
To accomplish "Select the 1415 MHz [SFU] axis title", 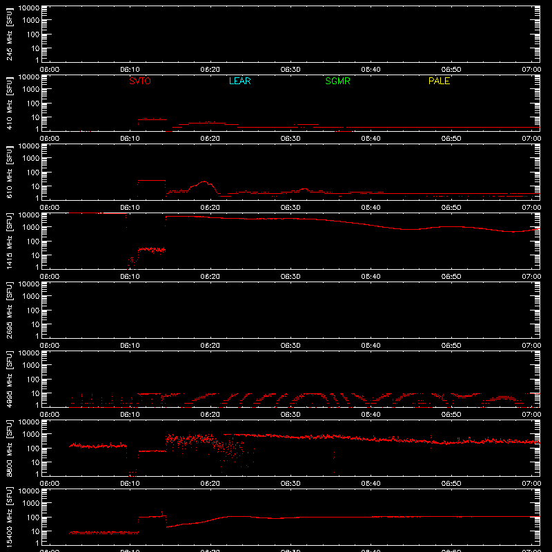I will click(x=9, y=241).
